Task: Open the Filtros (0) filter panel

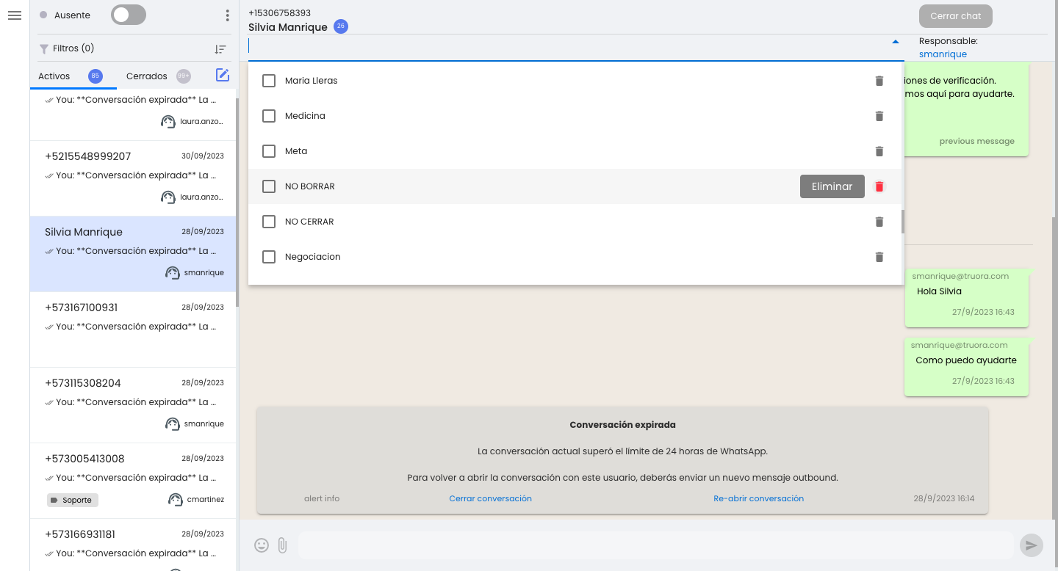Action: point(66,48)
